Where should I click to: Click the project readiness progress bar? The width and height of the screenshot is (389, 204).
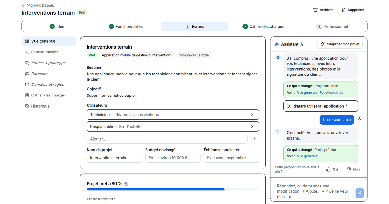tap(173, 189)
